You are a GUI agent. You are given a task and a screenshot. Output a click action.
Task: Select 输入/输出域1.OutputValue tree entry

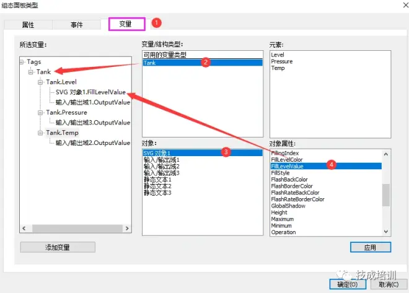pos(93,102)
